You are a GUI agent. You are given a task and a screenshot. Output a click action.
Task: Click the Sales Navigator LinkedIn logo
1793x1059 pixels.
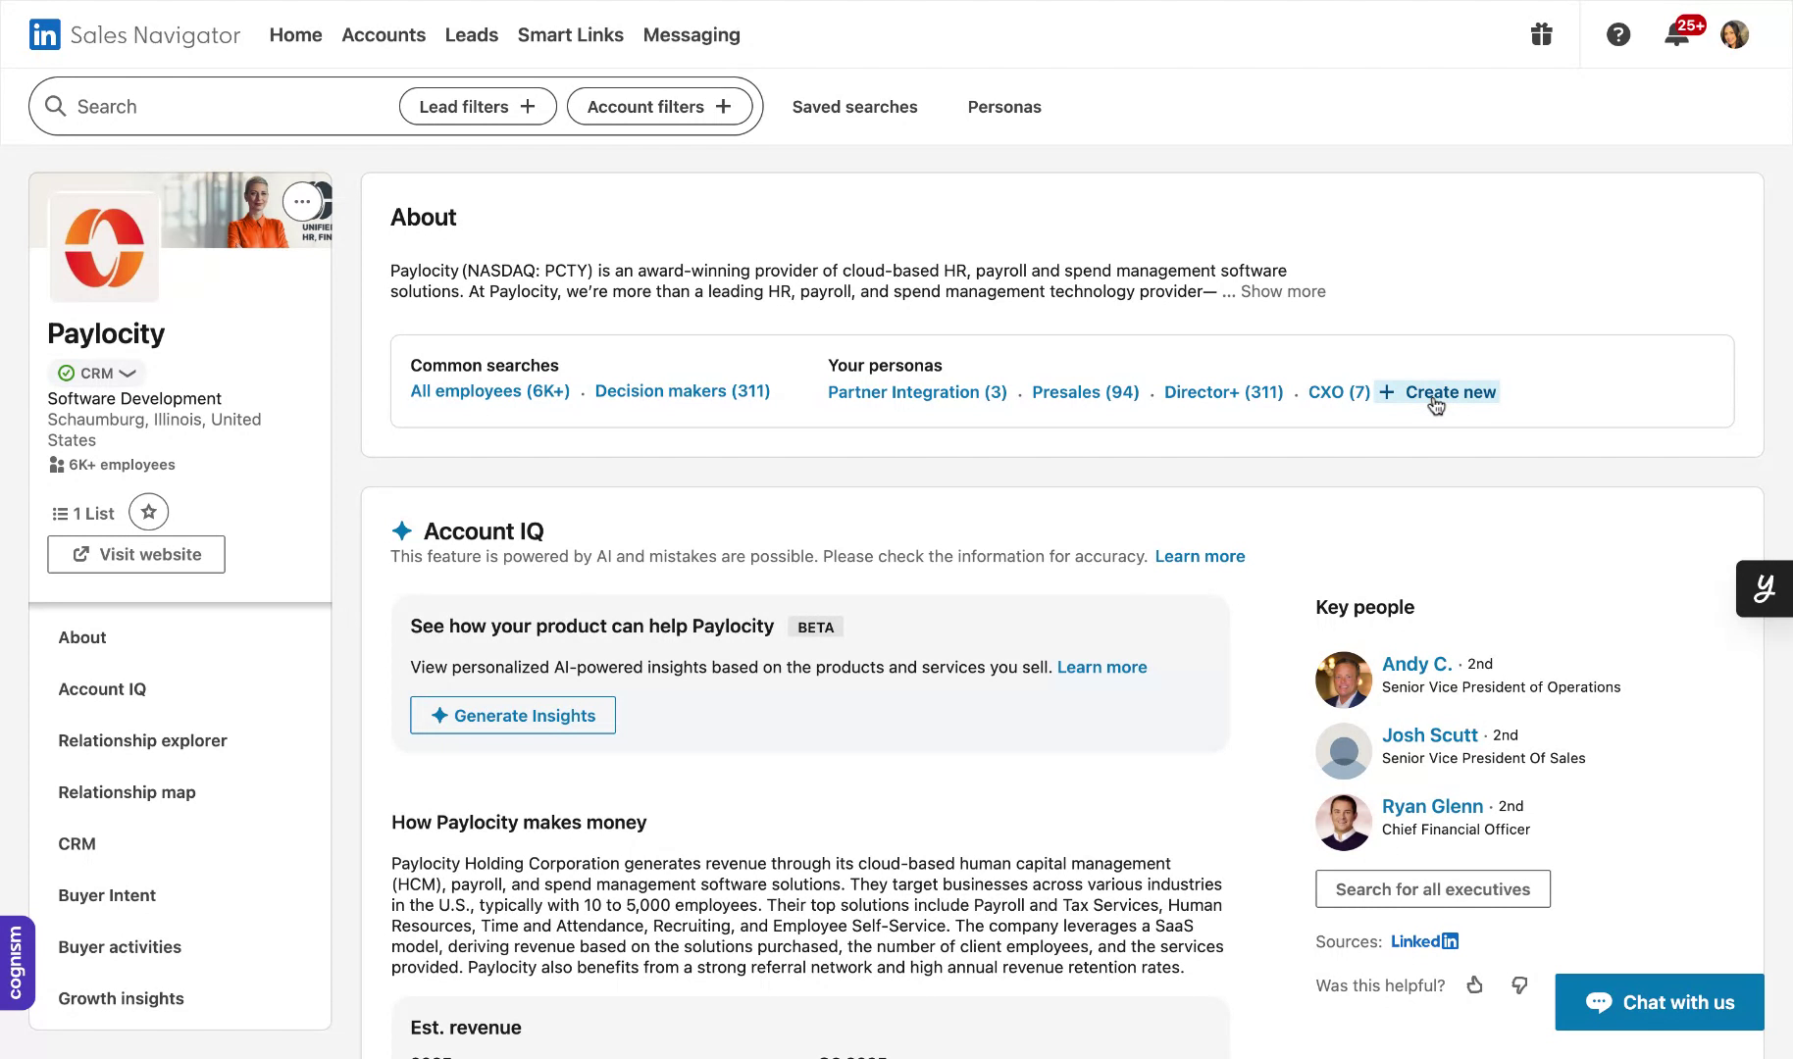(x=44, y=33)
